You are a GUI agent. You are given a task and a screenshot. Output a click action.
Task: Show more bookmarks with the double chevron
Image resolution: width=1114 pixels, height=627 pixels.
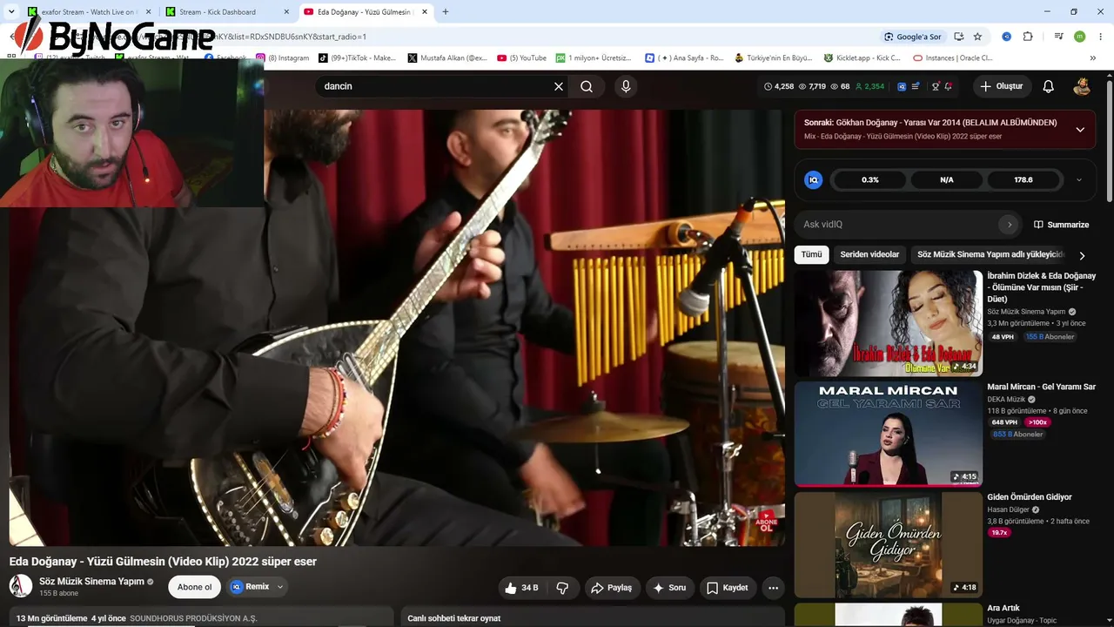point(1093,58)
